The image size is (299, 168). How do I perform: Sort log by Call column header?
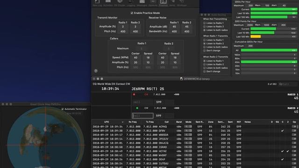(166, 122)
